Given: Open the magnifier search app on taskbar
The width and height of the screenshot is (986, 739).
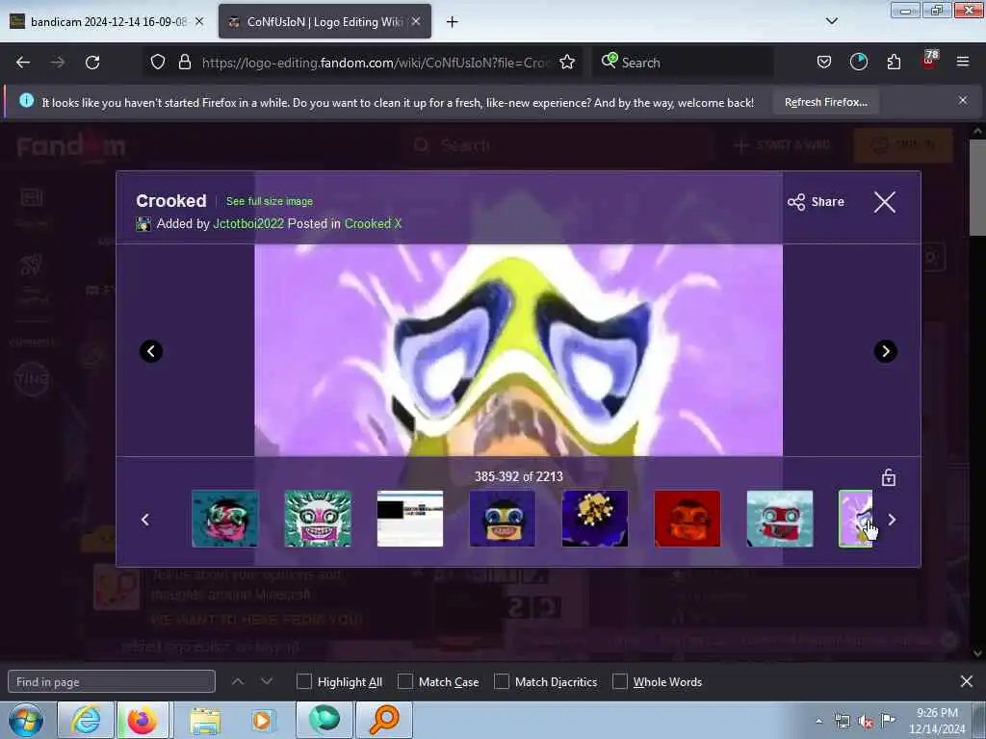Looking at the screenshot, I should [384, 720].
